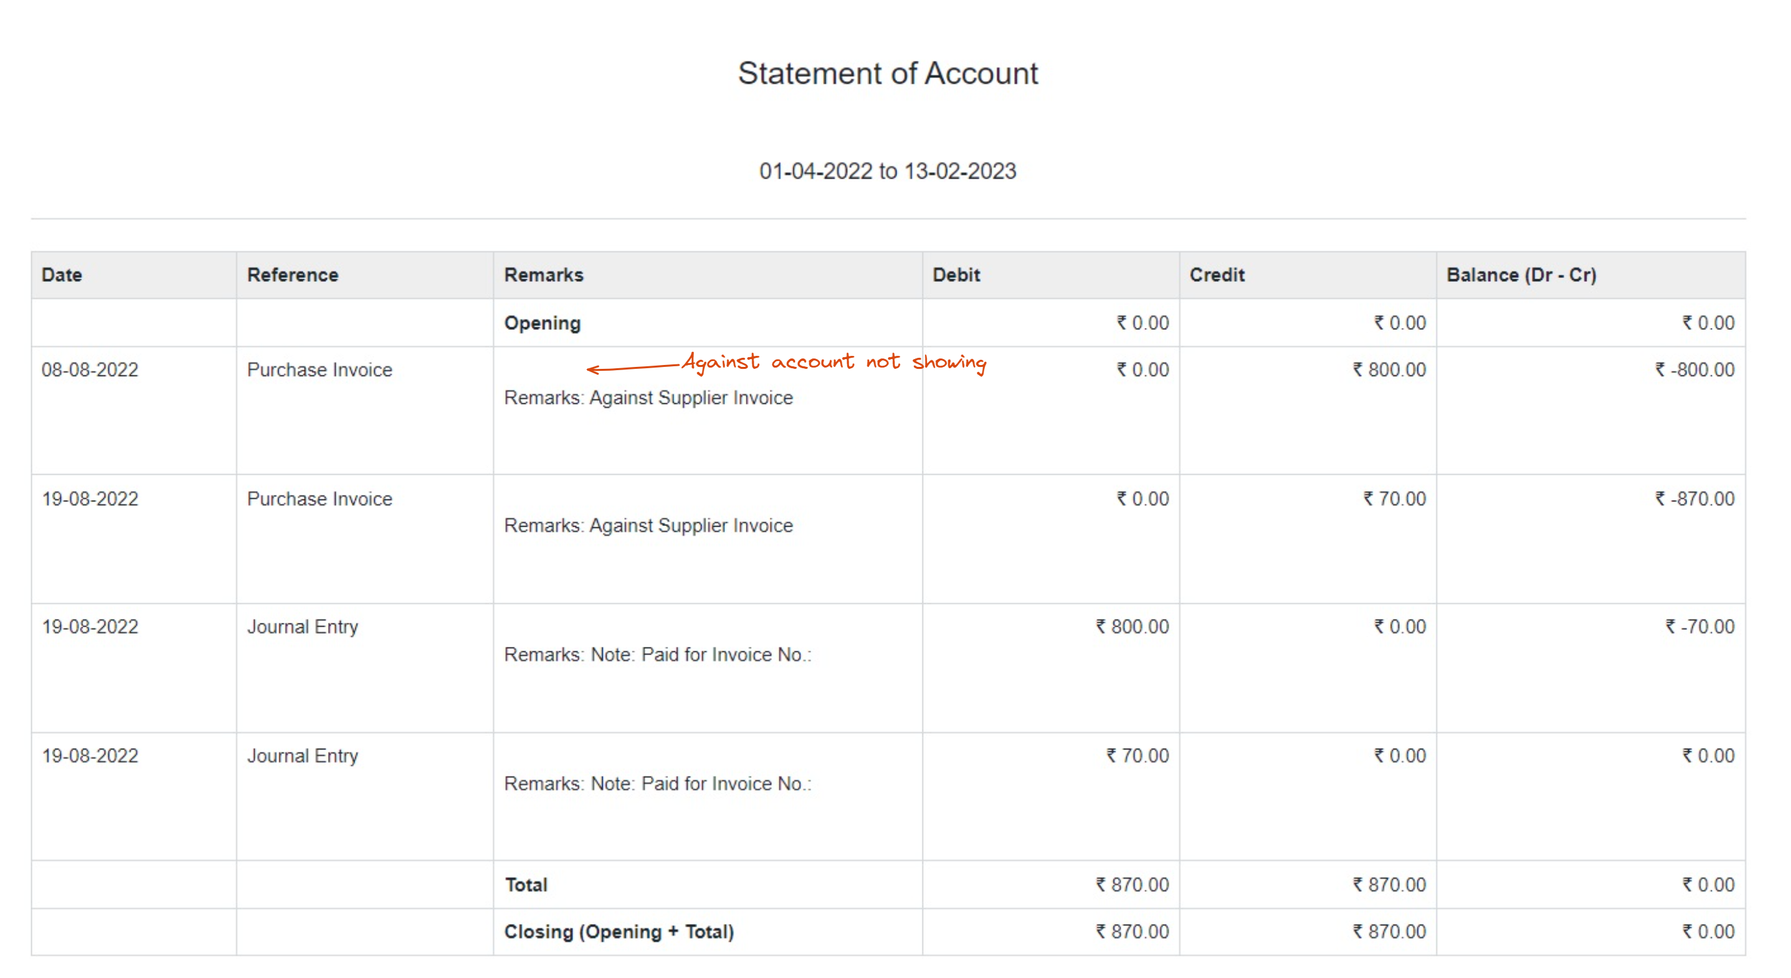The height and width of the screenshot is (978, 1791).
Task: Select the date range 01-04-2022 to 13-02-2023
Action: click(887, 171)
